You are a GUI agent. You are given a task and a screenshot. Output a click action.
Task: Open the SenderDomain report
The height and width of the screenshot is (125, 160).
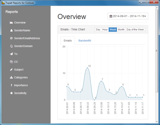coord(23,46)
